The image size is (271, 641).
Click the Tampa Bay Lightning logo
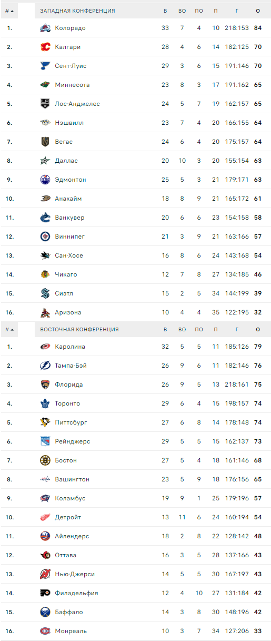pyautogui.click(x=45, y=366)
